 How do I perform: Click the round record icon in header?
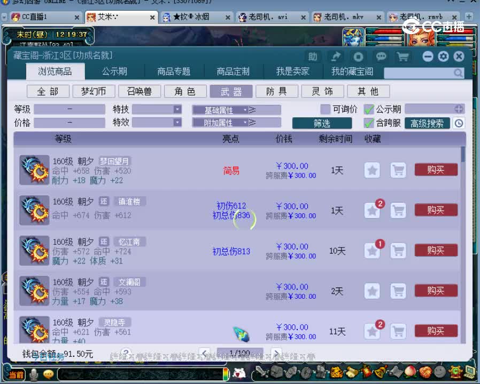click(x=358, y=57)
